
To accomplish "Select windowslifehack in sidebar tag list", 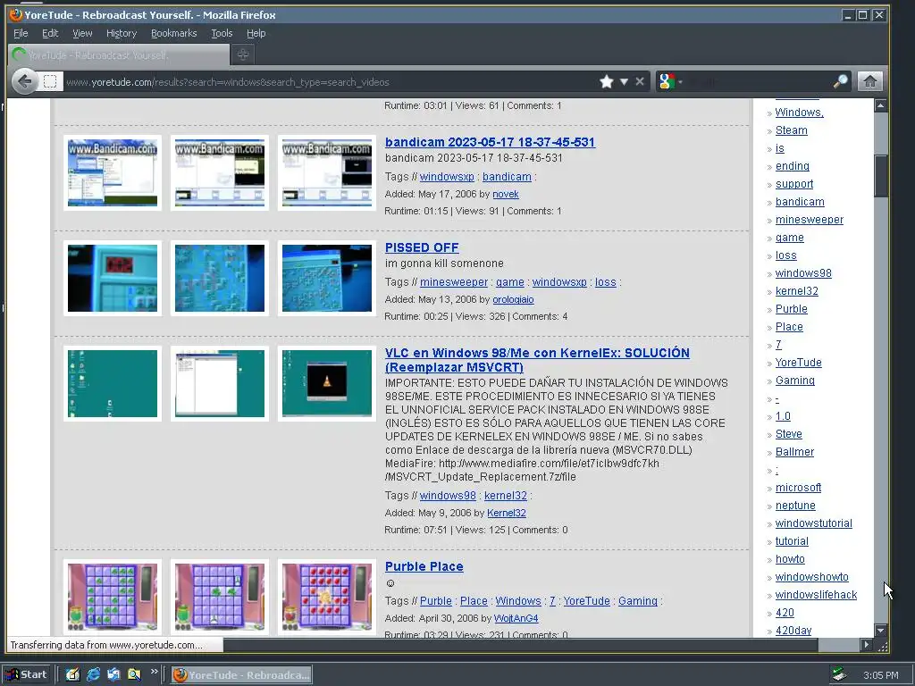I will point(816,595).
